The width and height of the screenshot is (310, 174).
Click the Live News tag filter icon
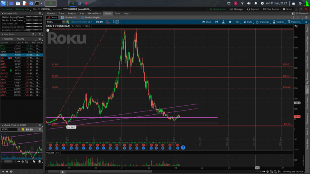coord(33,34)
